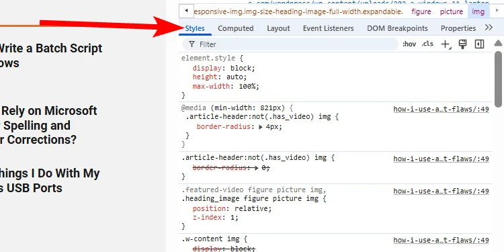
Task: Toggle element state with :hov
Action: click(409, 44)
